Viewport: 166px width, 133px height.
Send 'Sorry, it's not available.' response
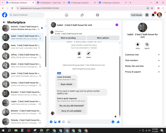tap(71, 111)
